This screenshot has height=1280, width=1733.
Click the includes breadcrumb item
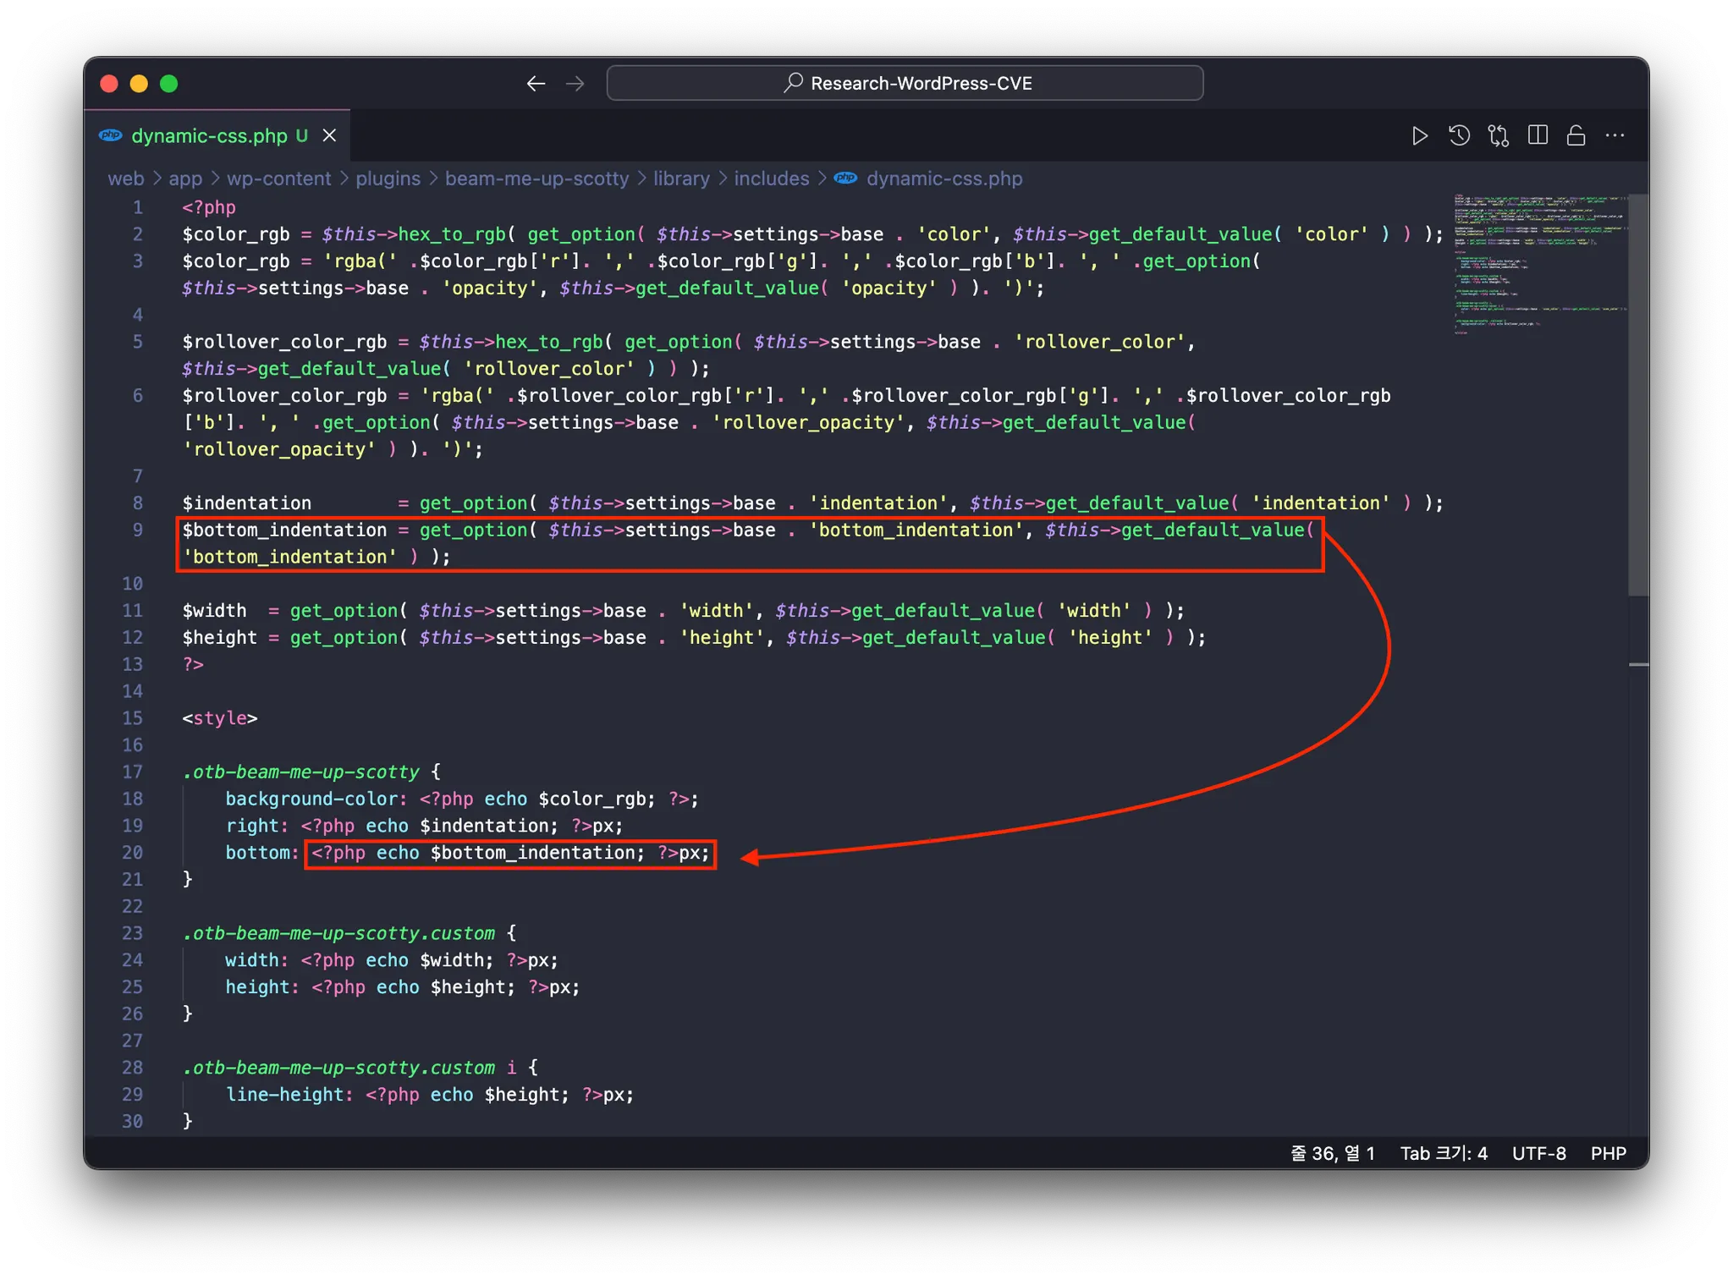click(771, 179)
